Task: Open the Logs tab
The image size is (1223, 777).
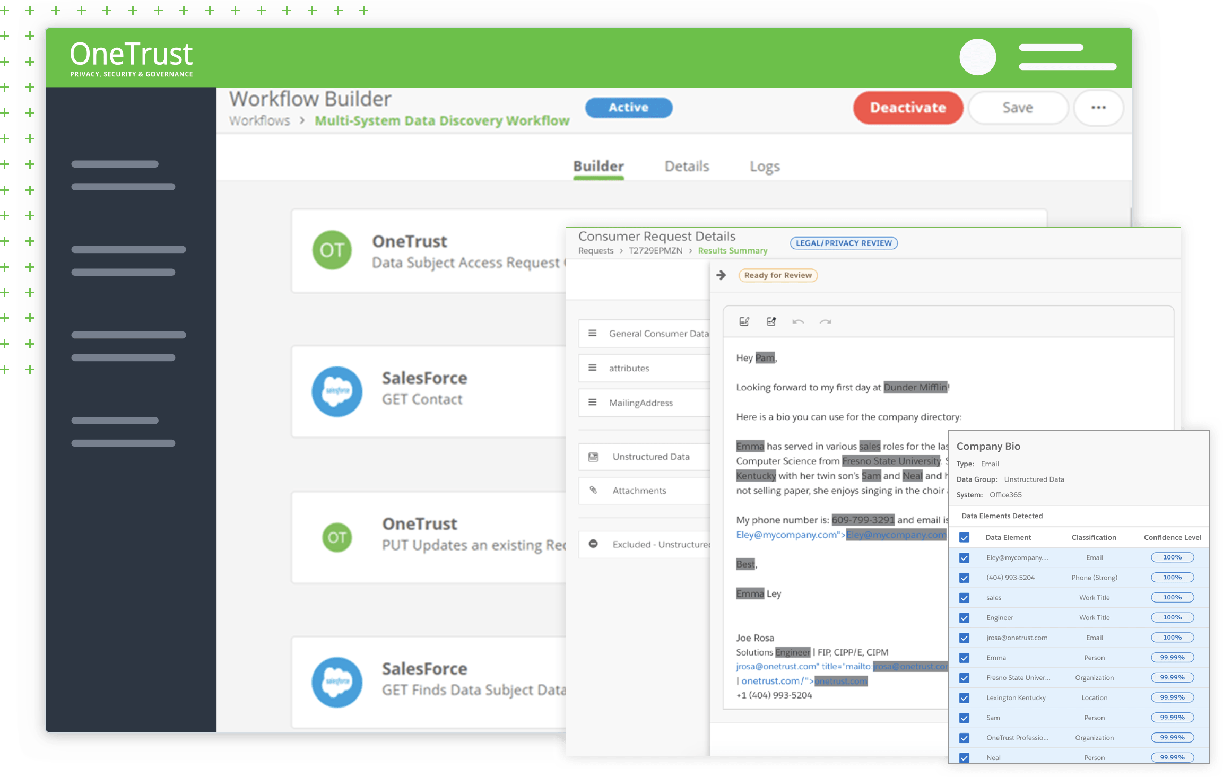Action: (x=765, y=166)
